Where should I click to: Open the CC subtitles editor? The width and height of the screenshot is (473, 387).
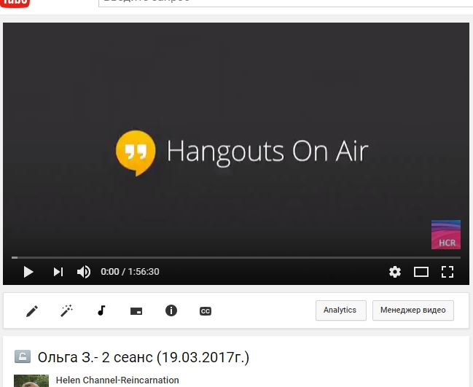[206, 311]
